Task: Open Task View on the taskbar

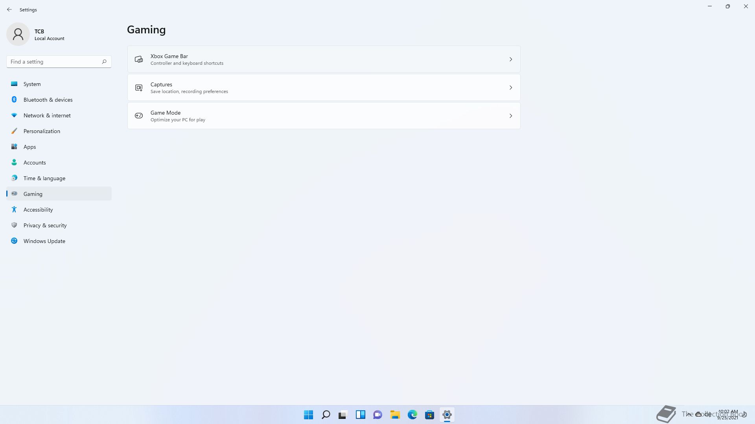Action: click(x=343, y=415)
